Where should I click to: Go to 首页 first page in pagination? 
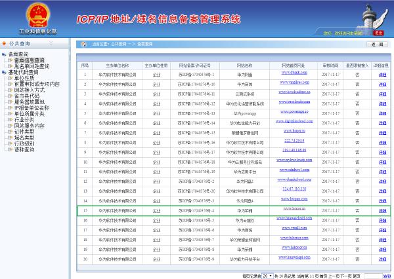pyautogui.click(x=324, y=276)
